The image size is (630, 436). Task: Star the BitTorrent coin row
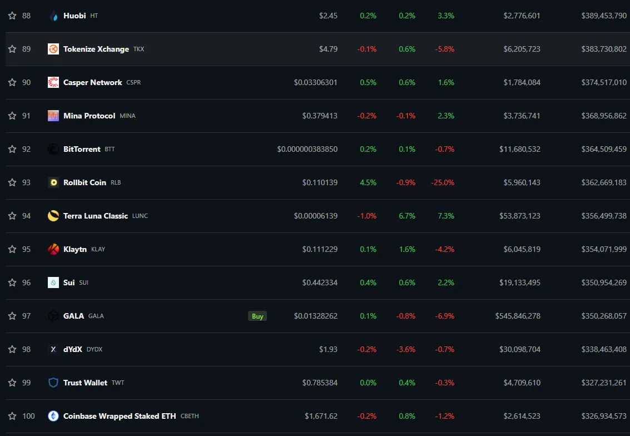[12, 149]
